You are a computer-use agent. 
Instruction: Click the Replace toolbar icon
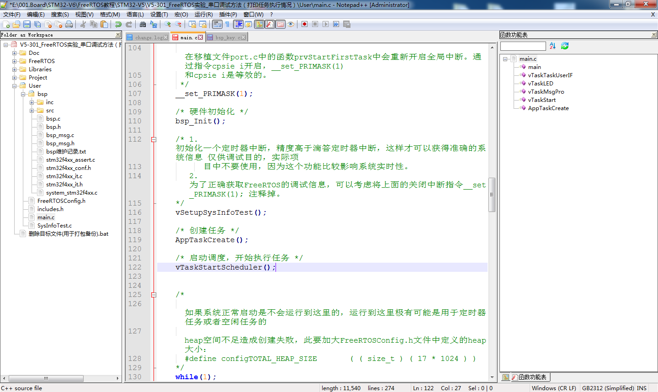(154, 24)
